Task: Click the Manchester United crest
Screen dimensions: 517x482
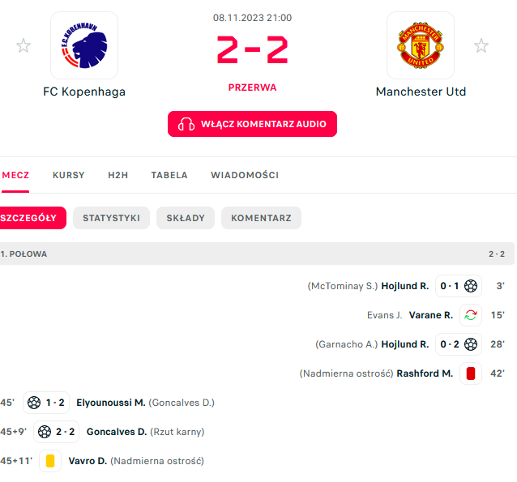Action: pyautogui.click(x=421, y=45)
